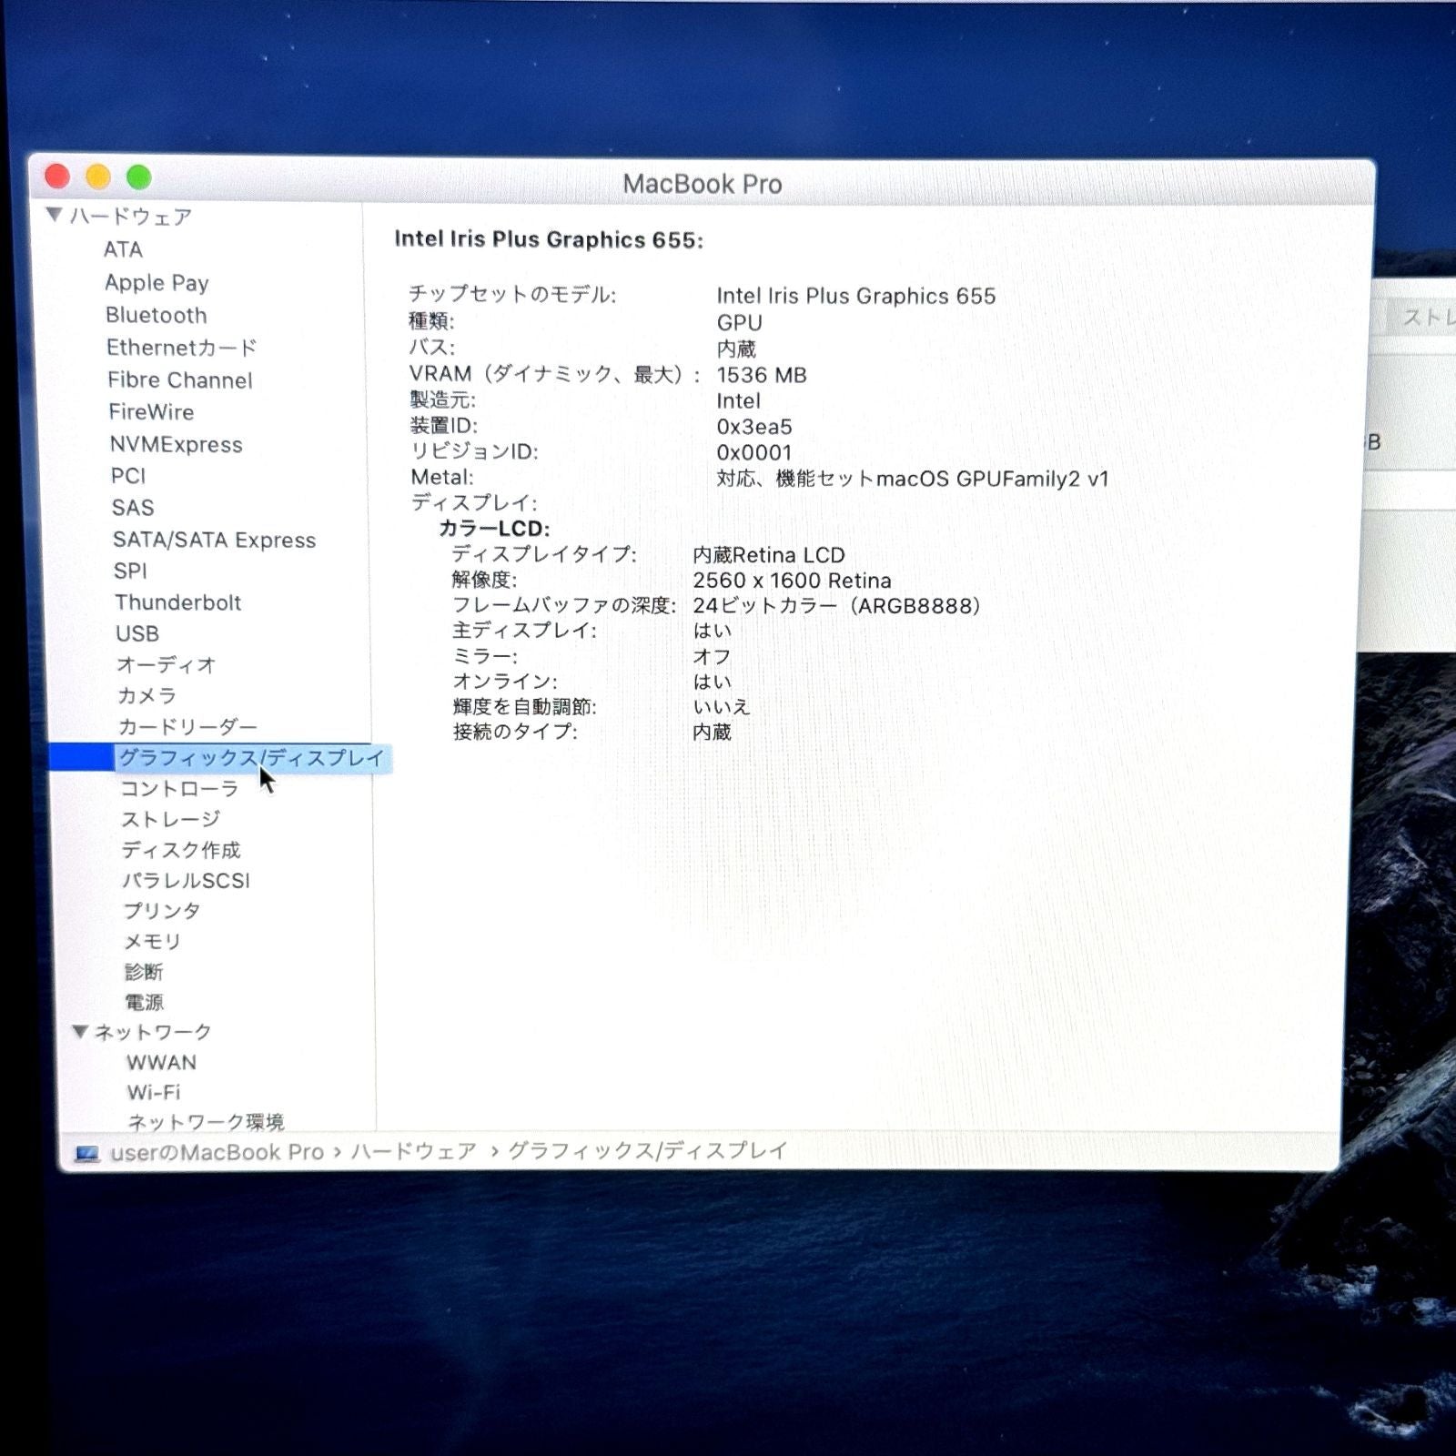The height and width of the screenshot is (1456, 1456).
Task: Select カメラ in the sidebar
Action: click(147, 695)
